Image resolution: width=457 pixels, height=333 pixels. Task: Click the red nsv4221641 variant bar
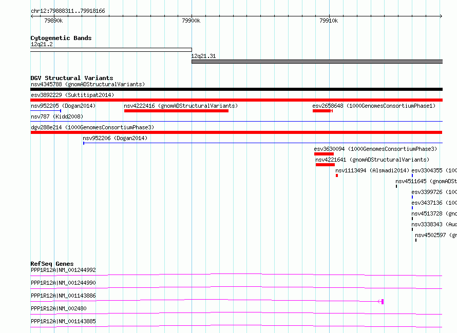(325, 165)
